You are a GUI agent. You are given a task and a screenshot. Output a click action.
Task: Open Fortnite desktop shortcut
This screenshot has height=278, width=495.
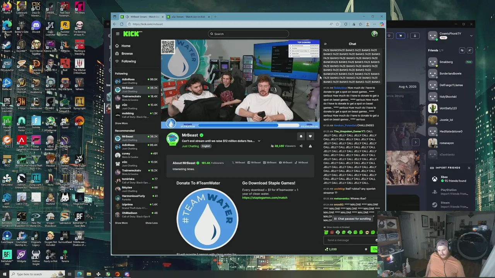pos(36,123)
